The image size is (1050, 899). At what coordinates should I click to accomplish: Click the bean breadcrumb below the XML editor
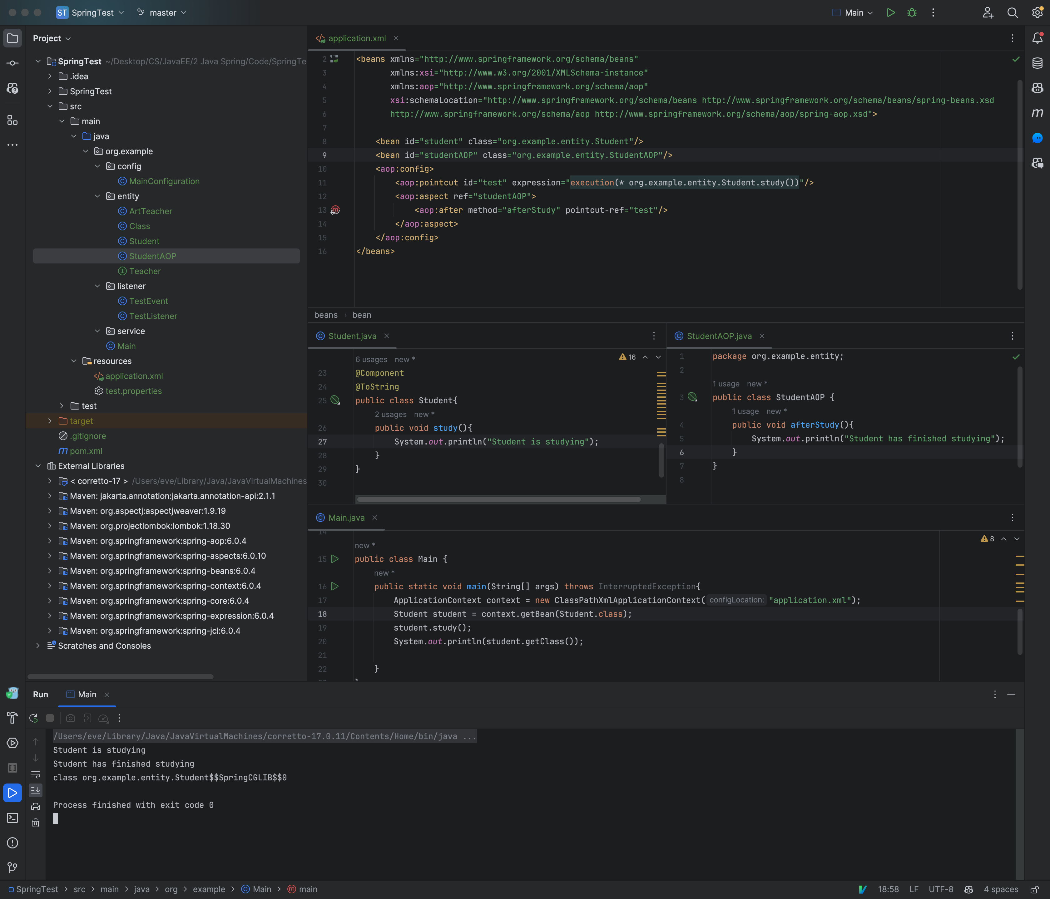[361, 315]
